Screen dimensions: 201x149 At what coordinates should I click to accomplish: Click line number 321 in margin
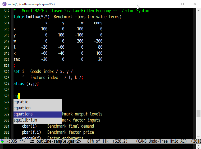pos(7,66)
